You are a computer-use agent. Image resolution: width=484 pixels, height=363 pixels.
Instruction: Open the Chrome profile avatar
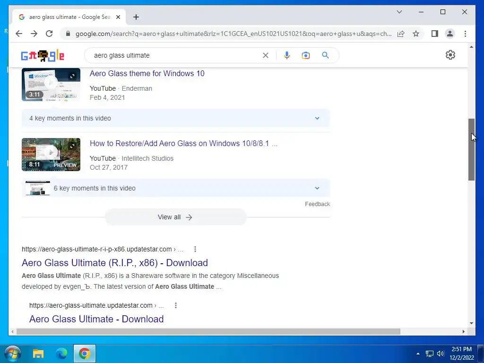point(450,34)
